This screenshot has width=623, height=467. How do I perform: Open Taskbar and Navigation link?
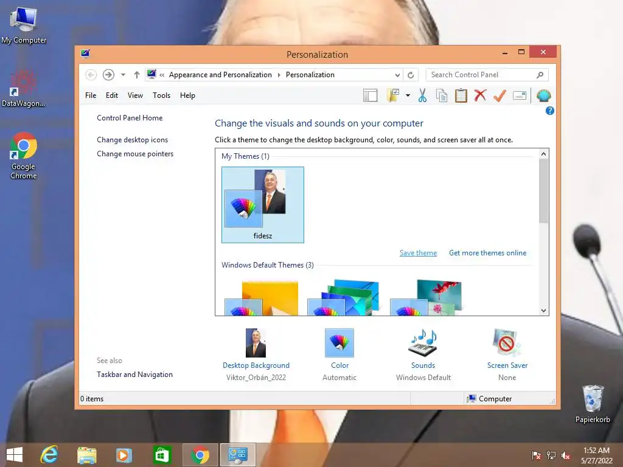(134, 375)
